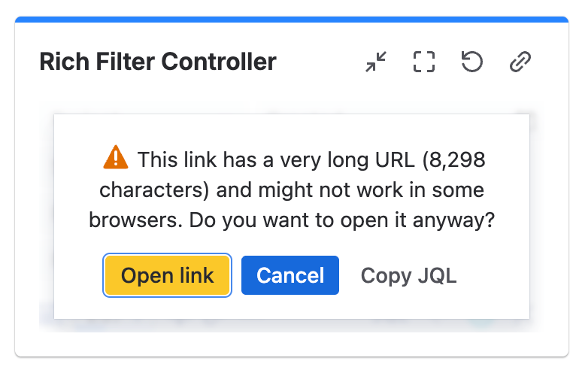Collapse the Rich Filter Controller gadget
Screen dimensions: 573x367
pos(376,62)
